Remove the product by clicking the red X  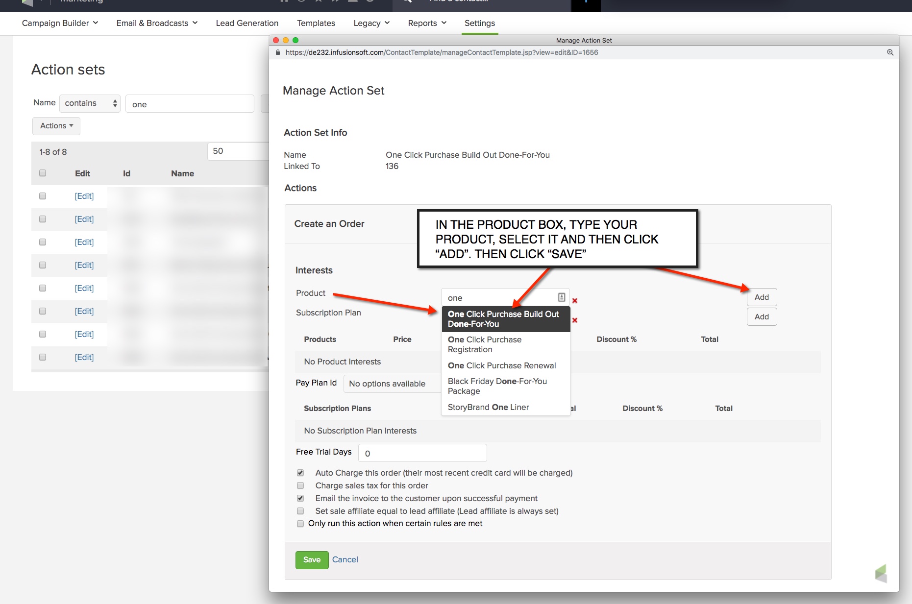(x=575, y=301)
